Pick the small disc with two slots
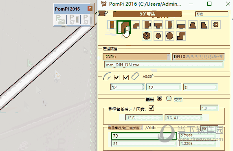The image size is (233, 151). (158, 36)
